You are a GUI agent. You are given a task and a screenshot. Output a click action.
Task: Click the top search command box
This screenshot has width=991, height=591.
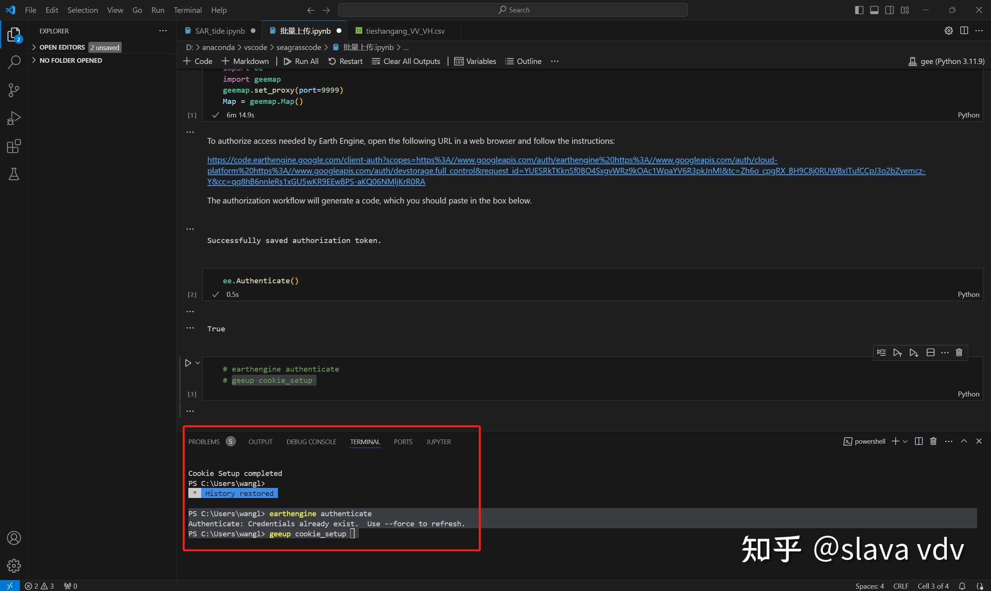tap(513, 10)
